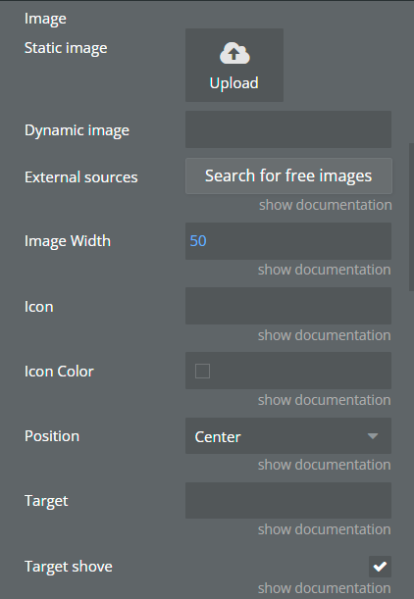This screenshot has width=414, height=599.
Task: Click Search for free images button
Action: [x=288, y=176]
